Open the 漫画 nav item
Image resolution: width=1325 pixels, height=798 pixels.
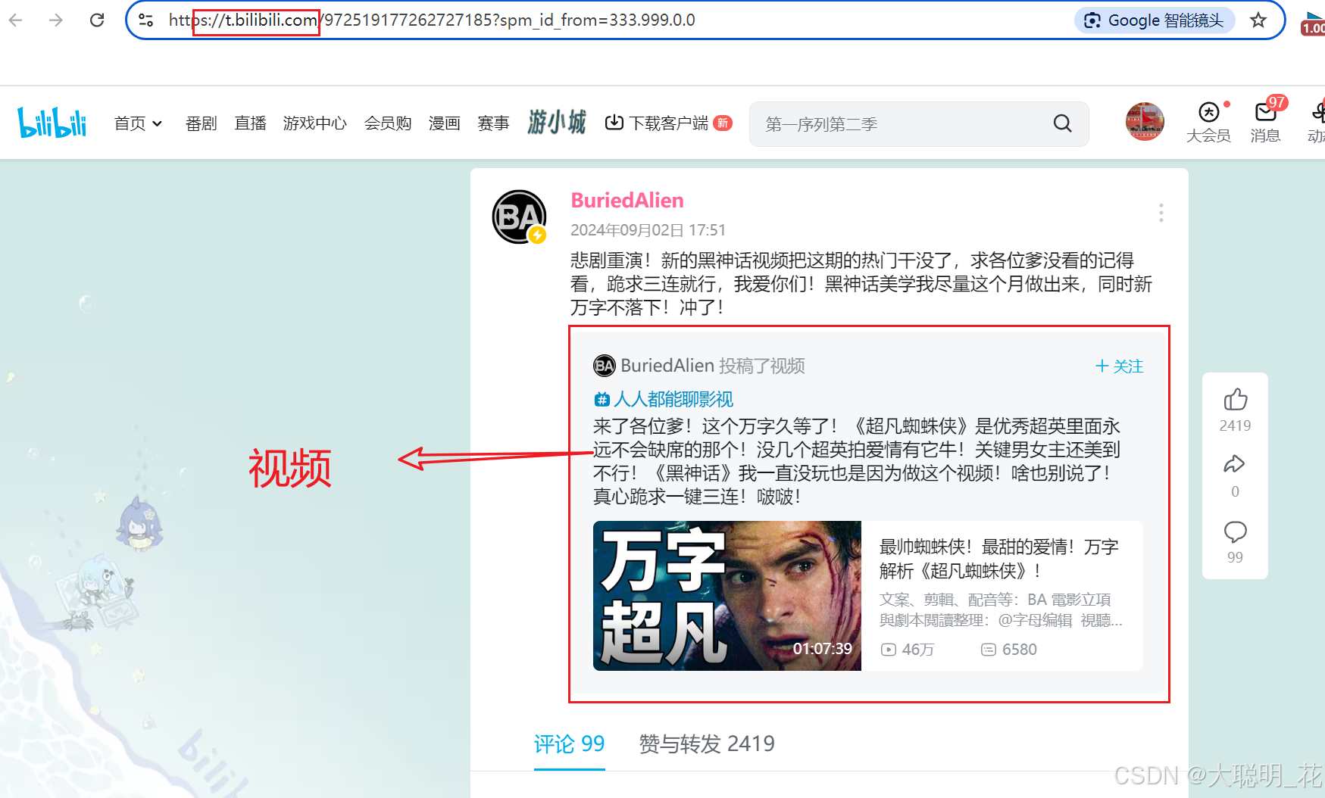point(444,123)
